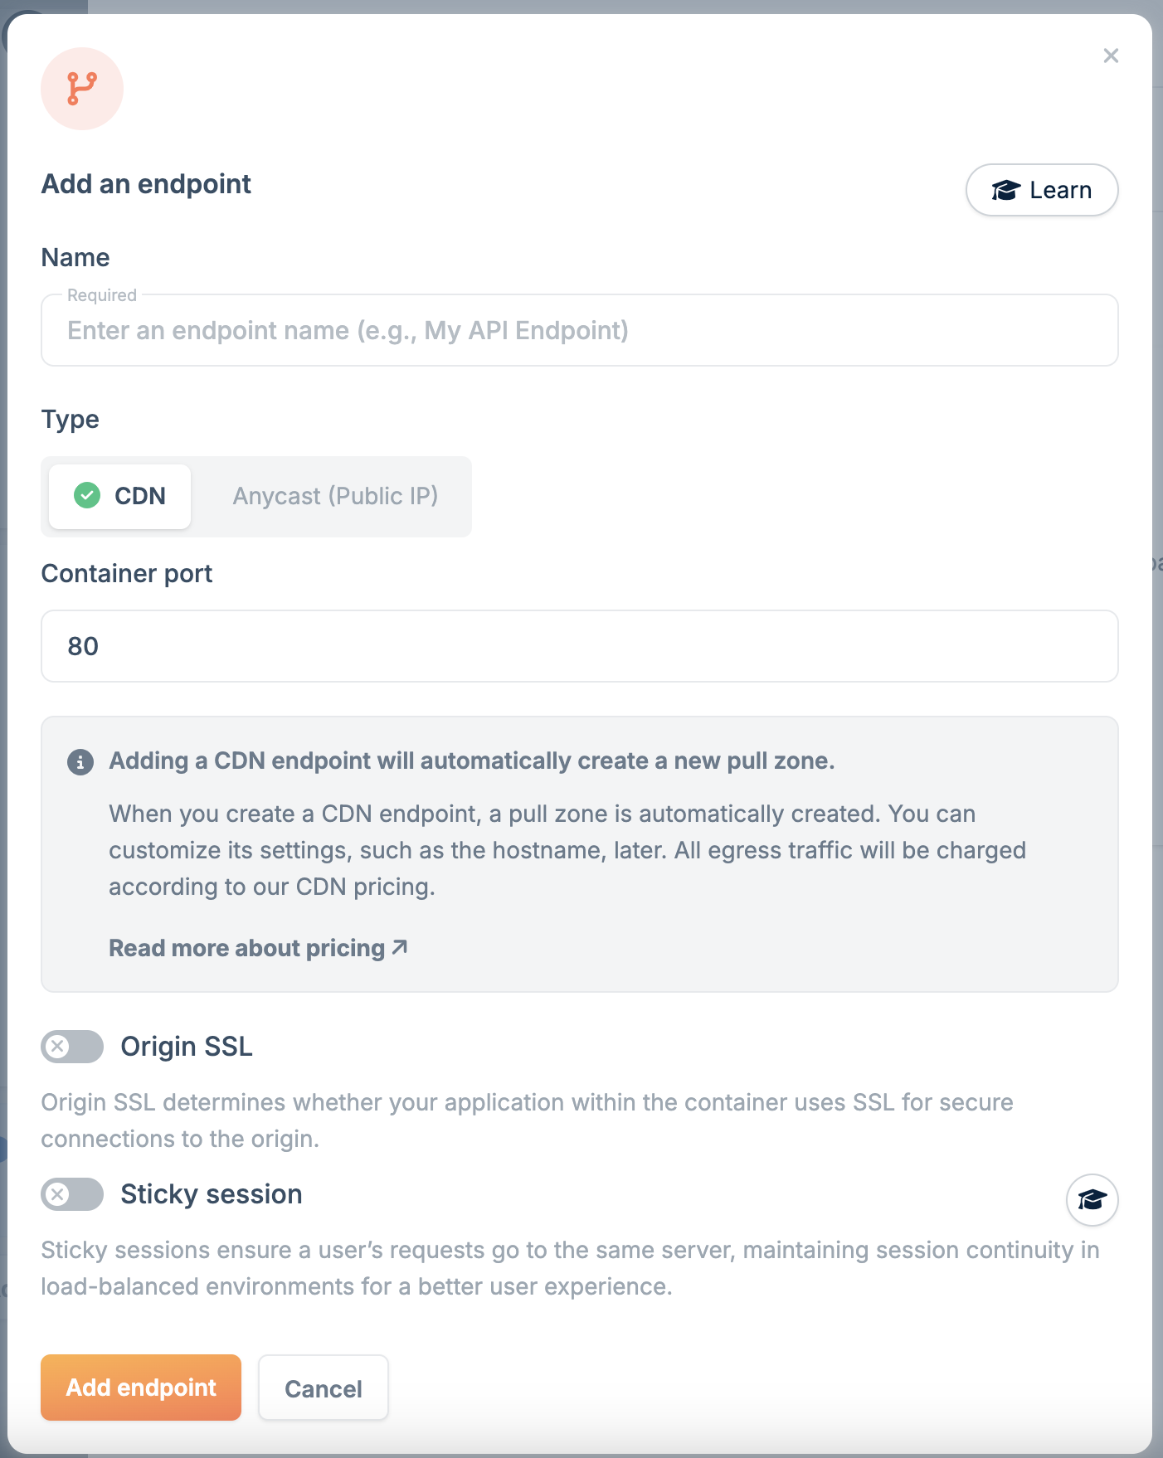Click the Origin SSL label text
The image size is (1163, 1458).
tap(187, 1047)
